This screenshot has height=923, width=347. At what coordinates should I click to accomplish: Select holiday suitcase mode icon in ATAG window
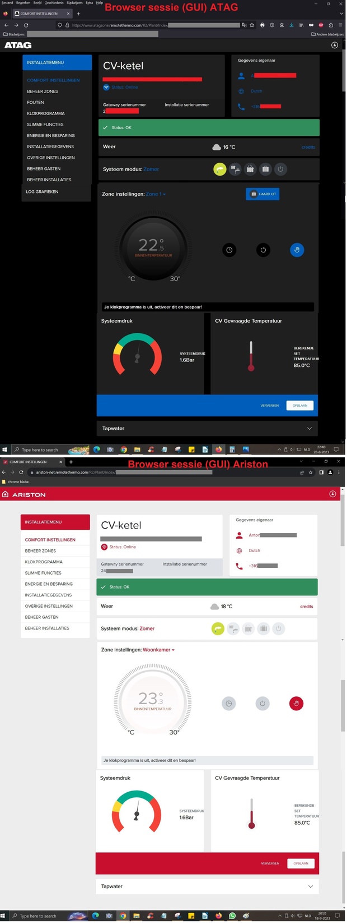click(x=265, y=169)
